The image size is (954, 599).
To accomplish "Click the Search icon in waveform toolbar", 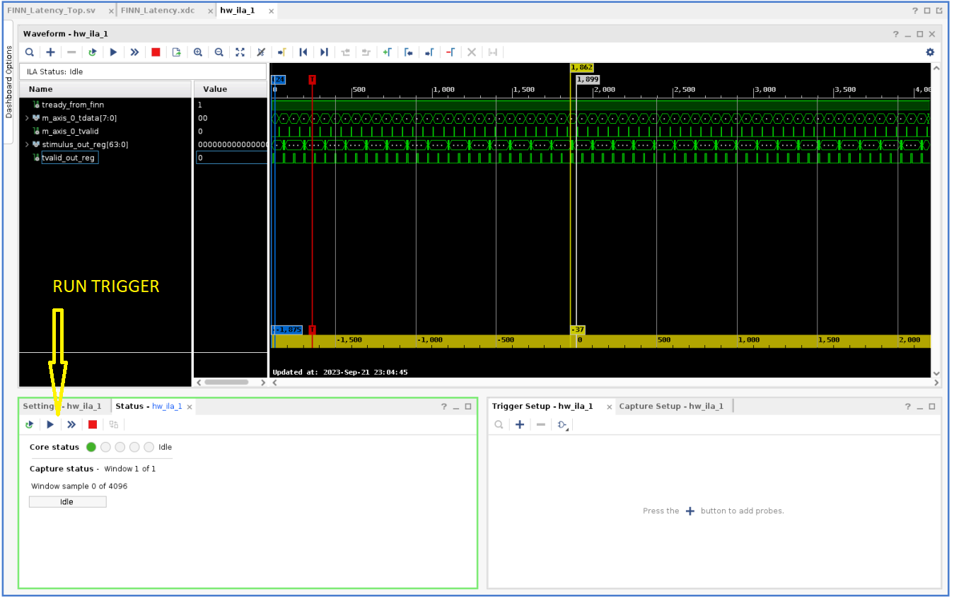I will click(x=30, y=52).
